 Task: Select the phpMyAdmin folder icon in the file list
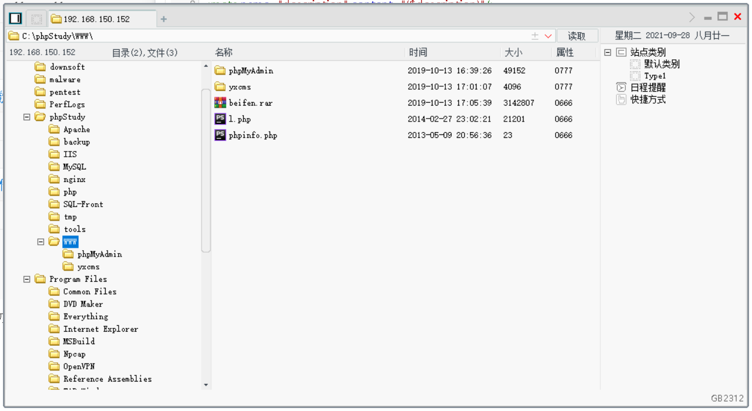pyautogui.click(x=220, y=70)
